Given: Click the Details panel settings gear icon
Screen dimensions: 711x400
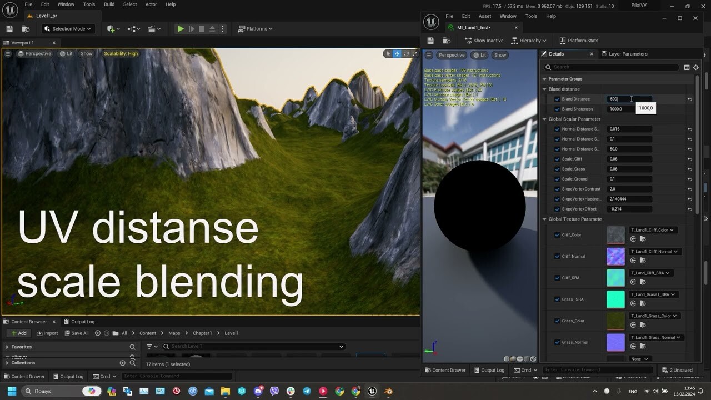Looking at the screenshot, I should (696, 67).
